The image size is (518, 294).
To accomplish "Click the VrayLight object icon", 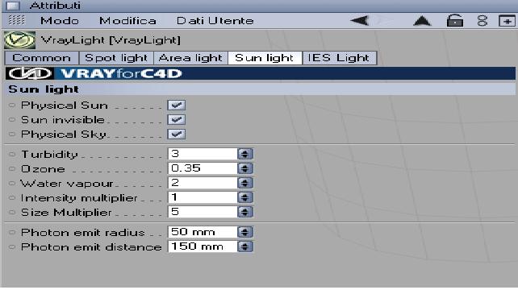I will click(x=20, y=40).
